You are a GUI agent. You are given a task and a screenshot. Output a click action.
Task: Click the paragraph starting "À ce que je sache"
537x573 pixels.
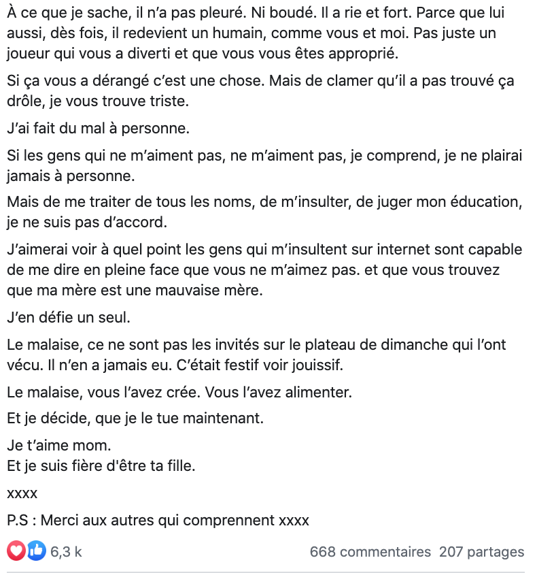tap(256, 33)
